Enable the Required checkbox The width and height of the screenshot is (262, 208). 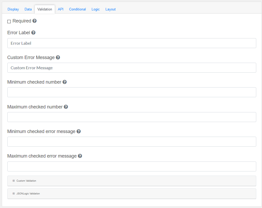[x=9, y=21]
